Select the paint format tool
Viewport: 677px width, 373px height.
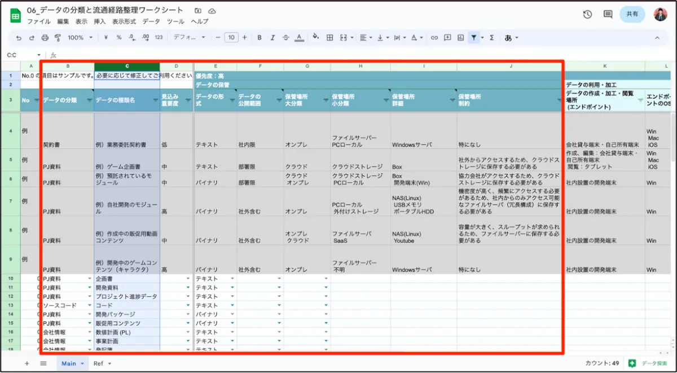58,38
